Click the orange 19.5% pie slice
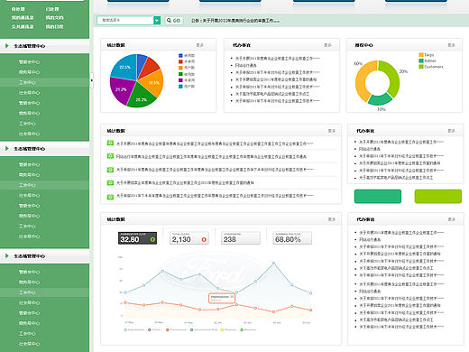 pyautogui.click(x=152, y=82)
